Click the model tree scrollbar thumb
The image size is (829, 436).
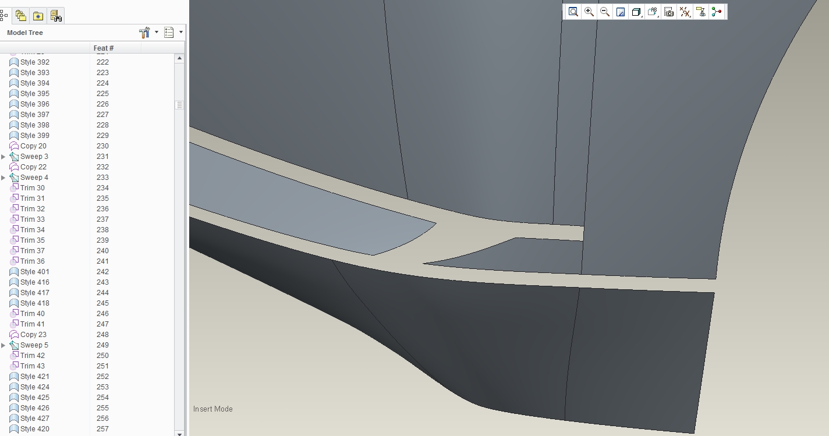click(179, 105)
